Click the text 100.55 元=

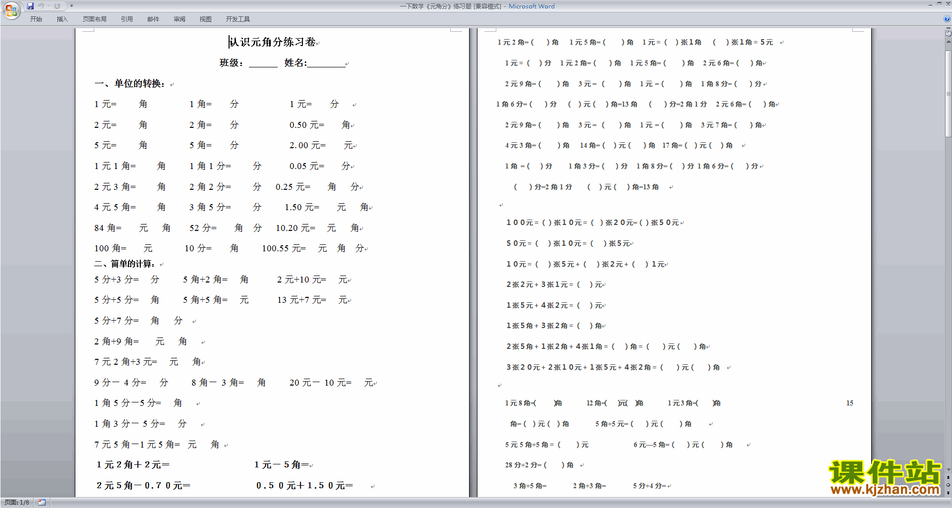[284, 248]
